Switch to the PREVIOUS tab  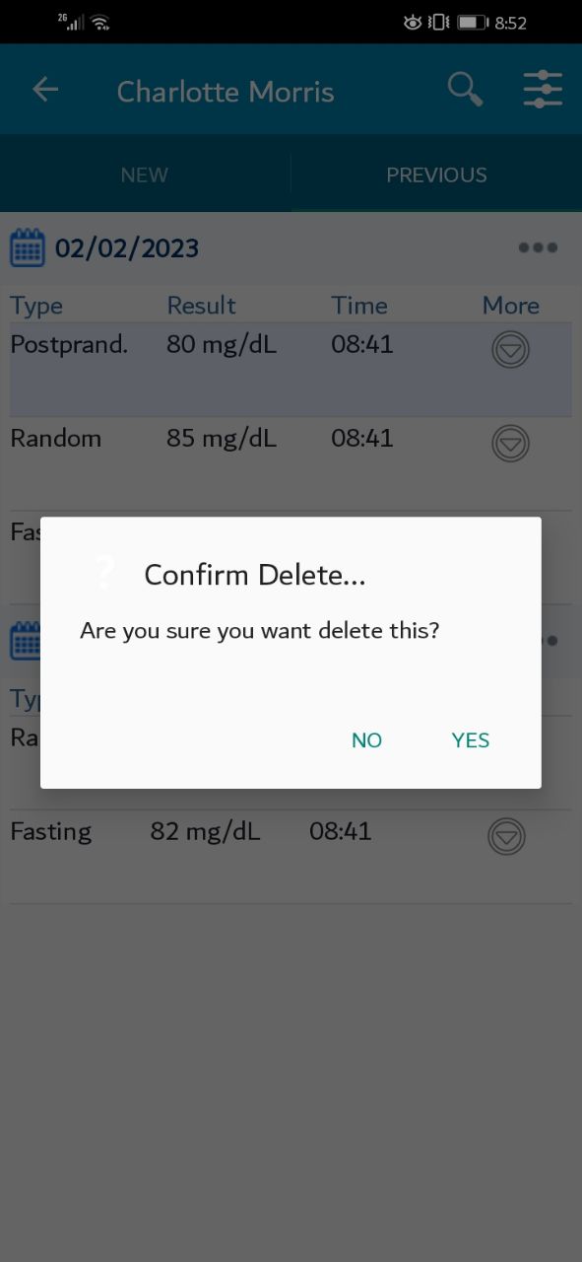(x=436, y=175)
